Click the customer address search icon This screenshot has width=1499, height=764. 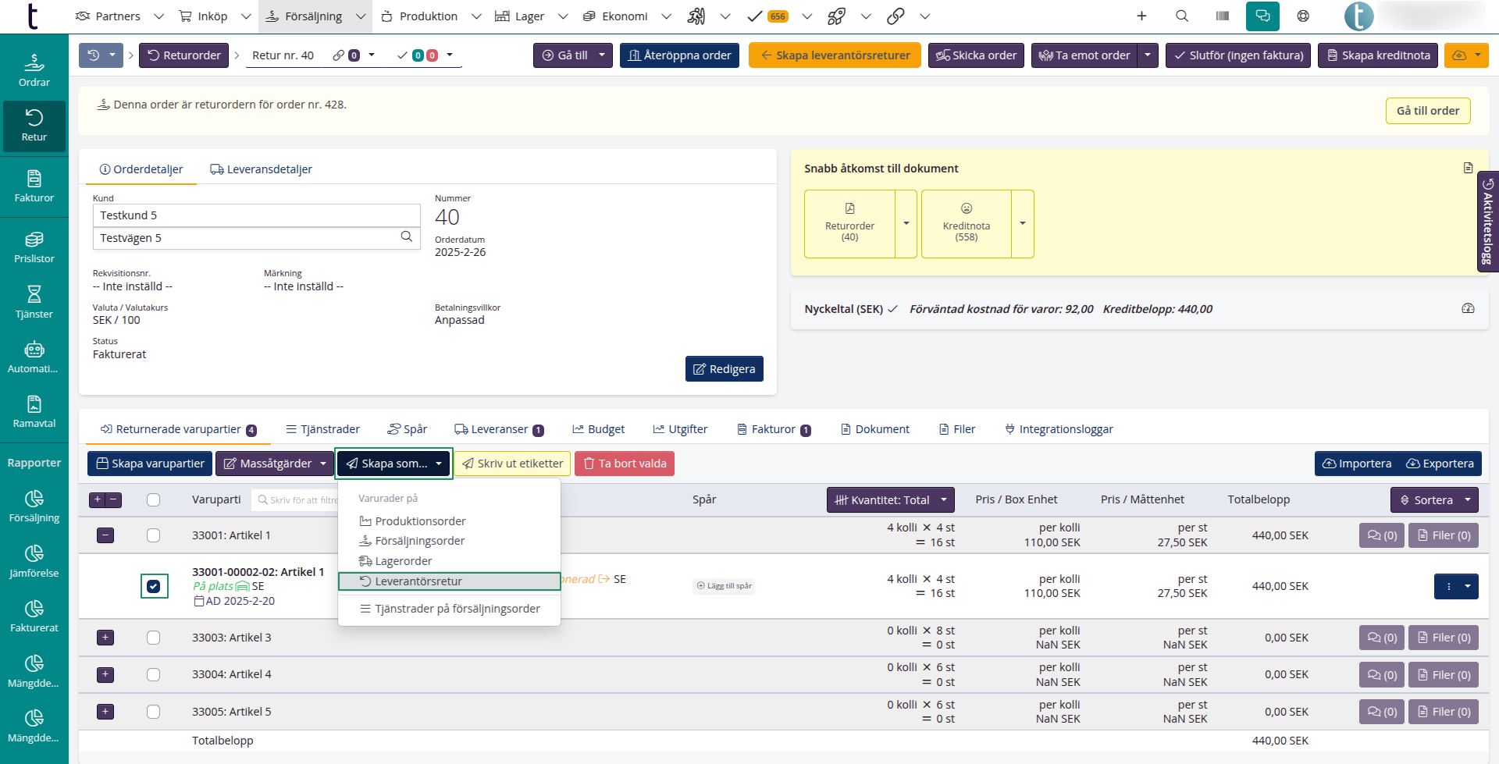click(406, 237)
